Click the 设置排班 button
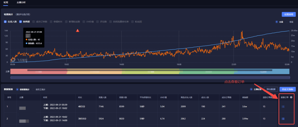The width and height of the screenshot is (298, 127). [x=289, y=14]
